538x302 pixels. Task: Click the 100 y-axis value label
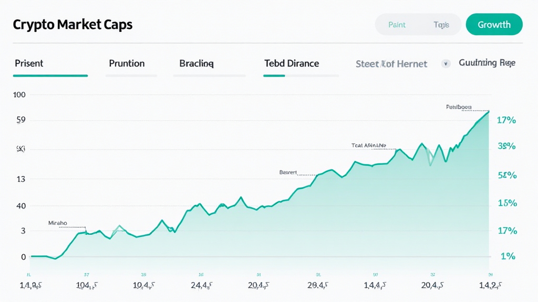[x=19, y=95]
